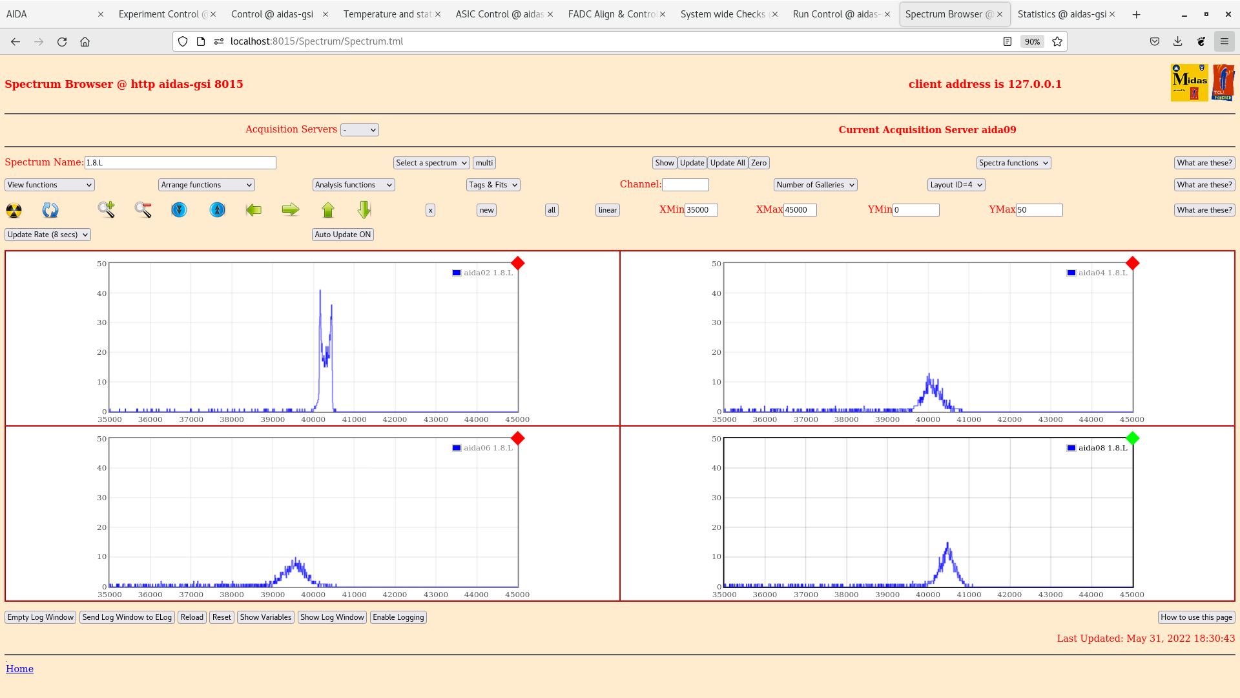Click the zoom in magnifier icon
The height and width of the screenshot is (698, 1240).
click(x=106, y=209)
